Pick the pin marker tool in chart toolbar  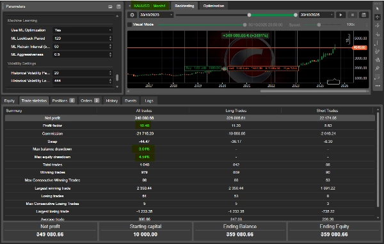[378, 69]
